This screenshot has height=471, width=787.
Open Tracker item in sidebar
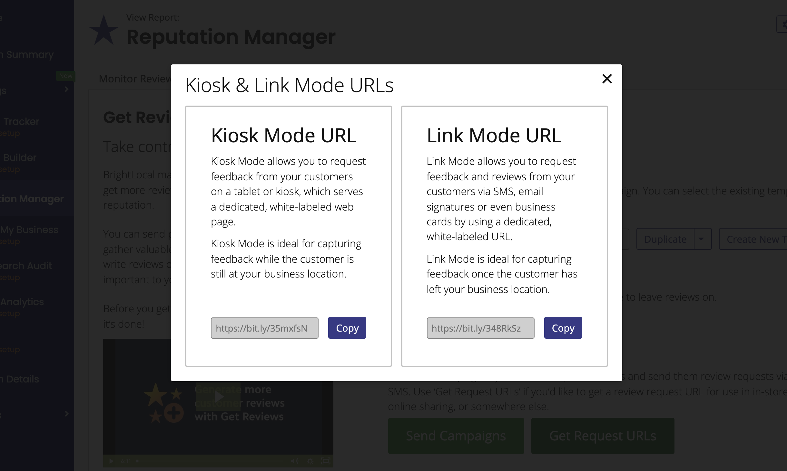(x=20, y=122)
